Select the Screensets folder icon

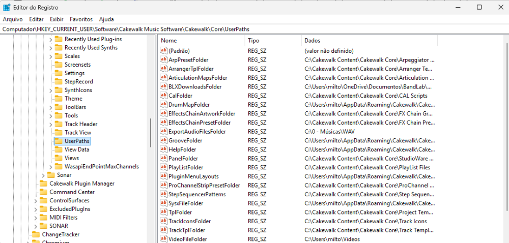pyautogui.click(x=59, y=65)
